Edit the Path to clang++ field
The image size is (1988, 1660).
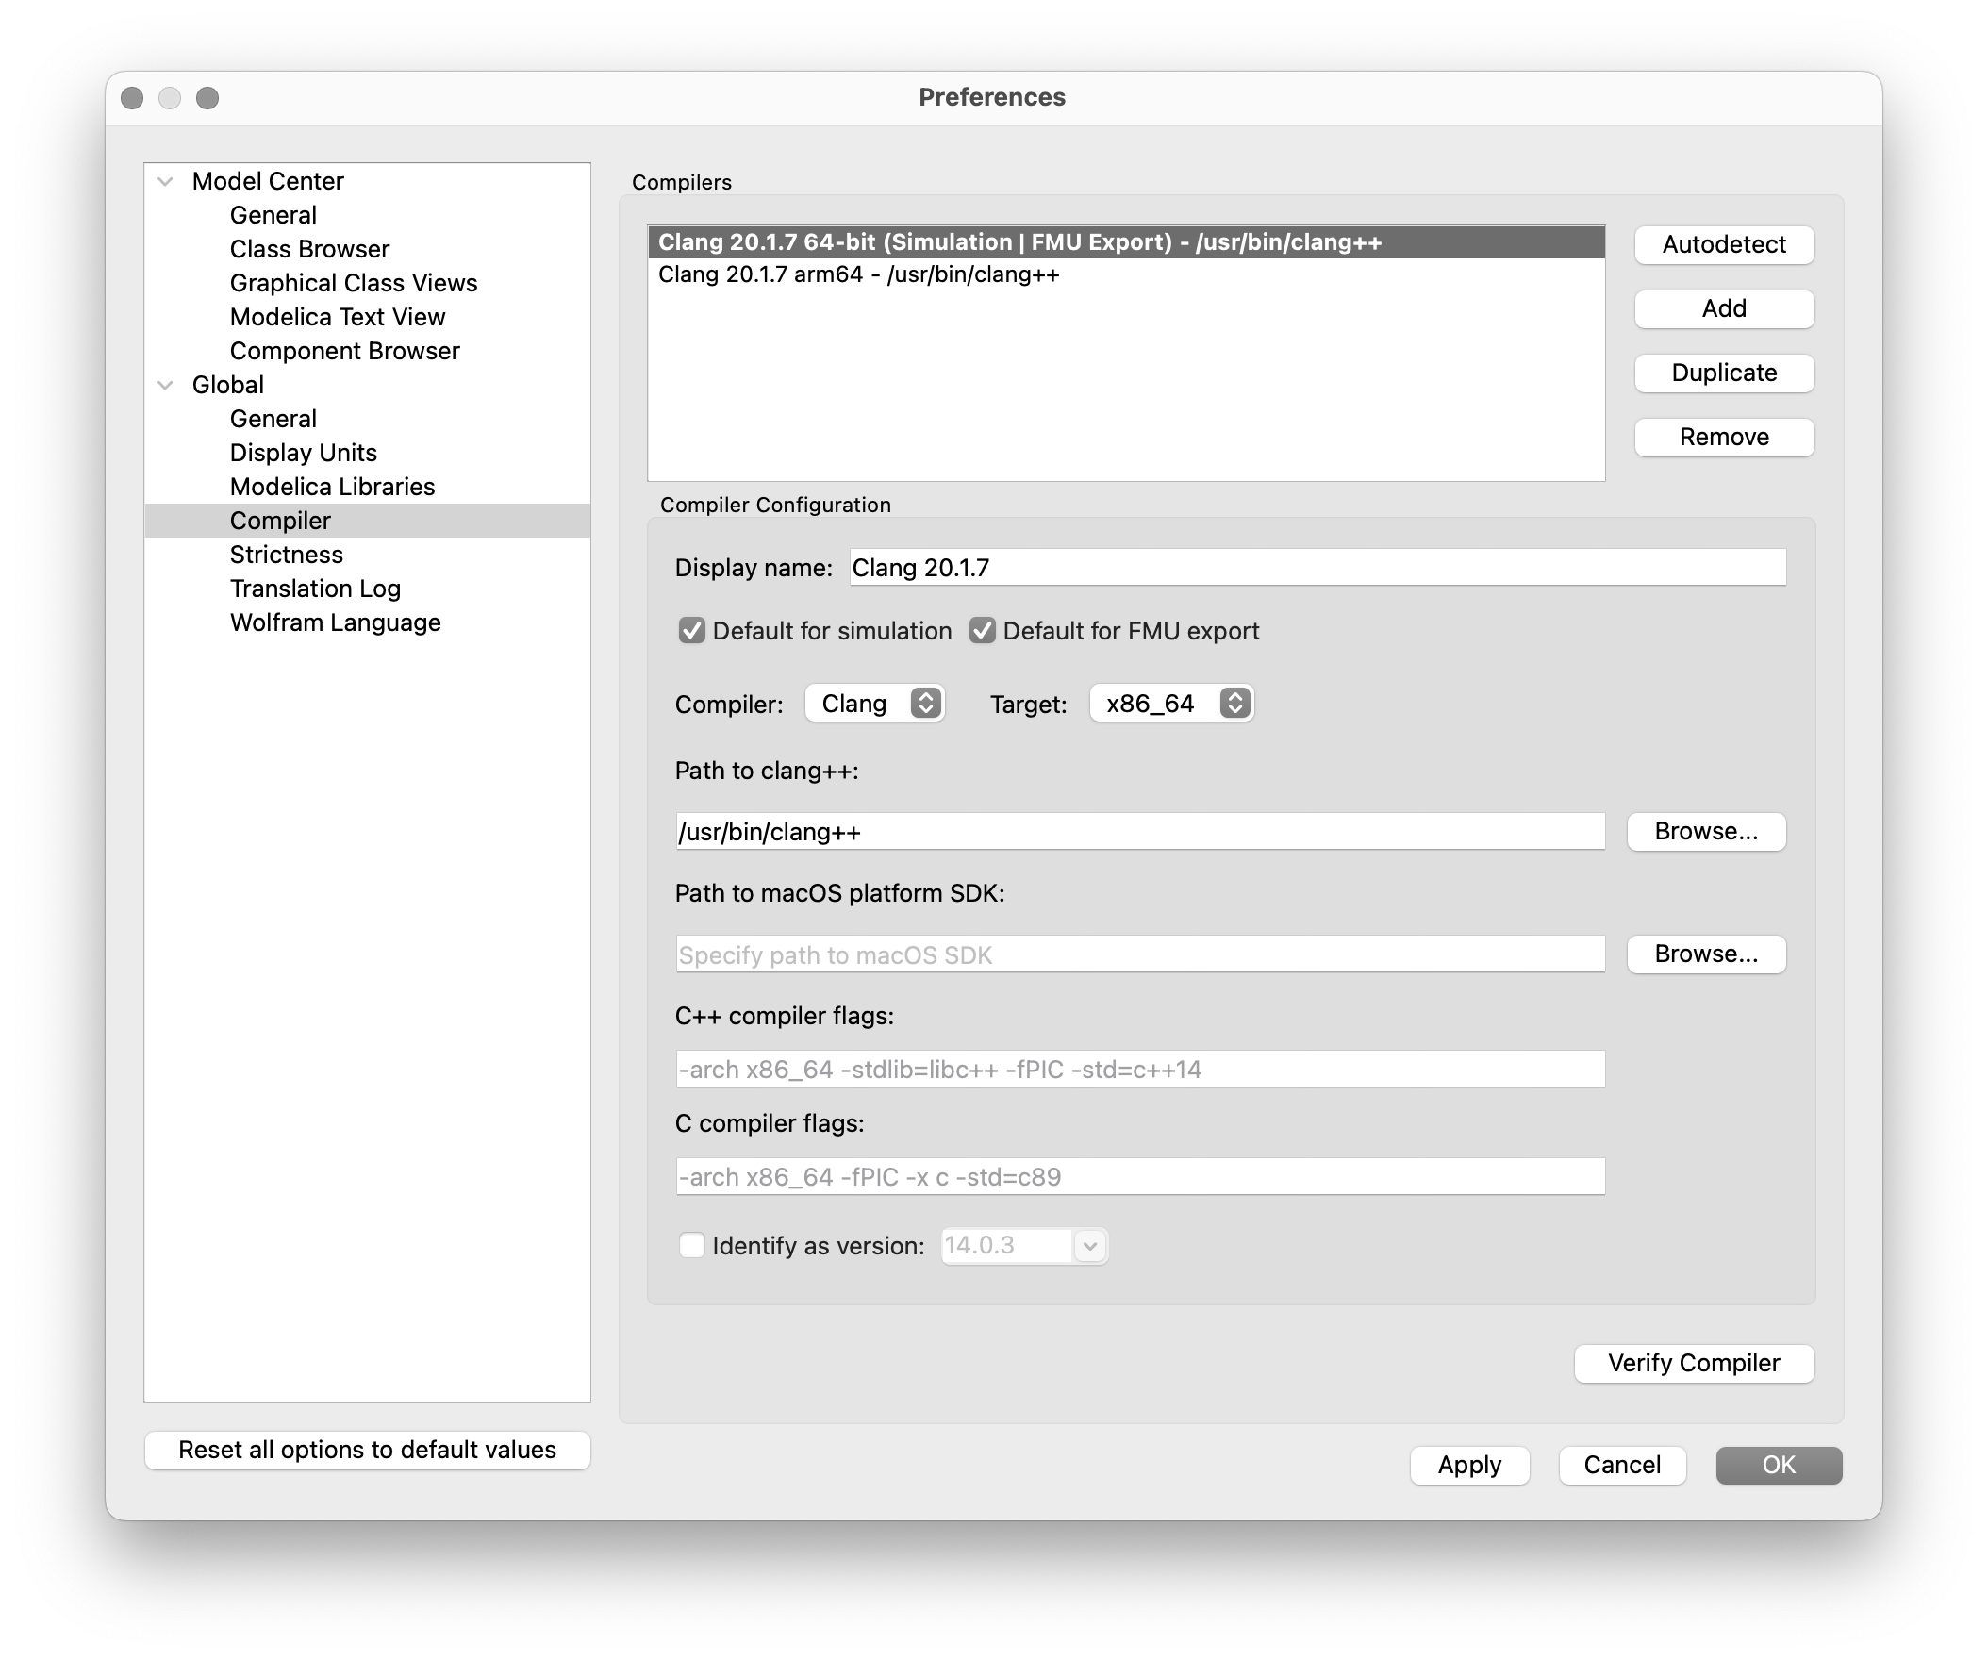[1140, 832]
